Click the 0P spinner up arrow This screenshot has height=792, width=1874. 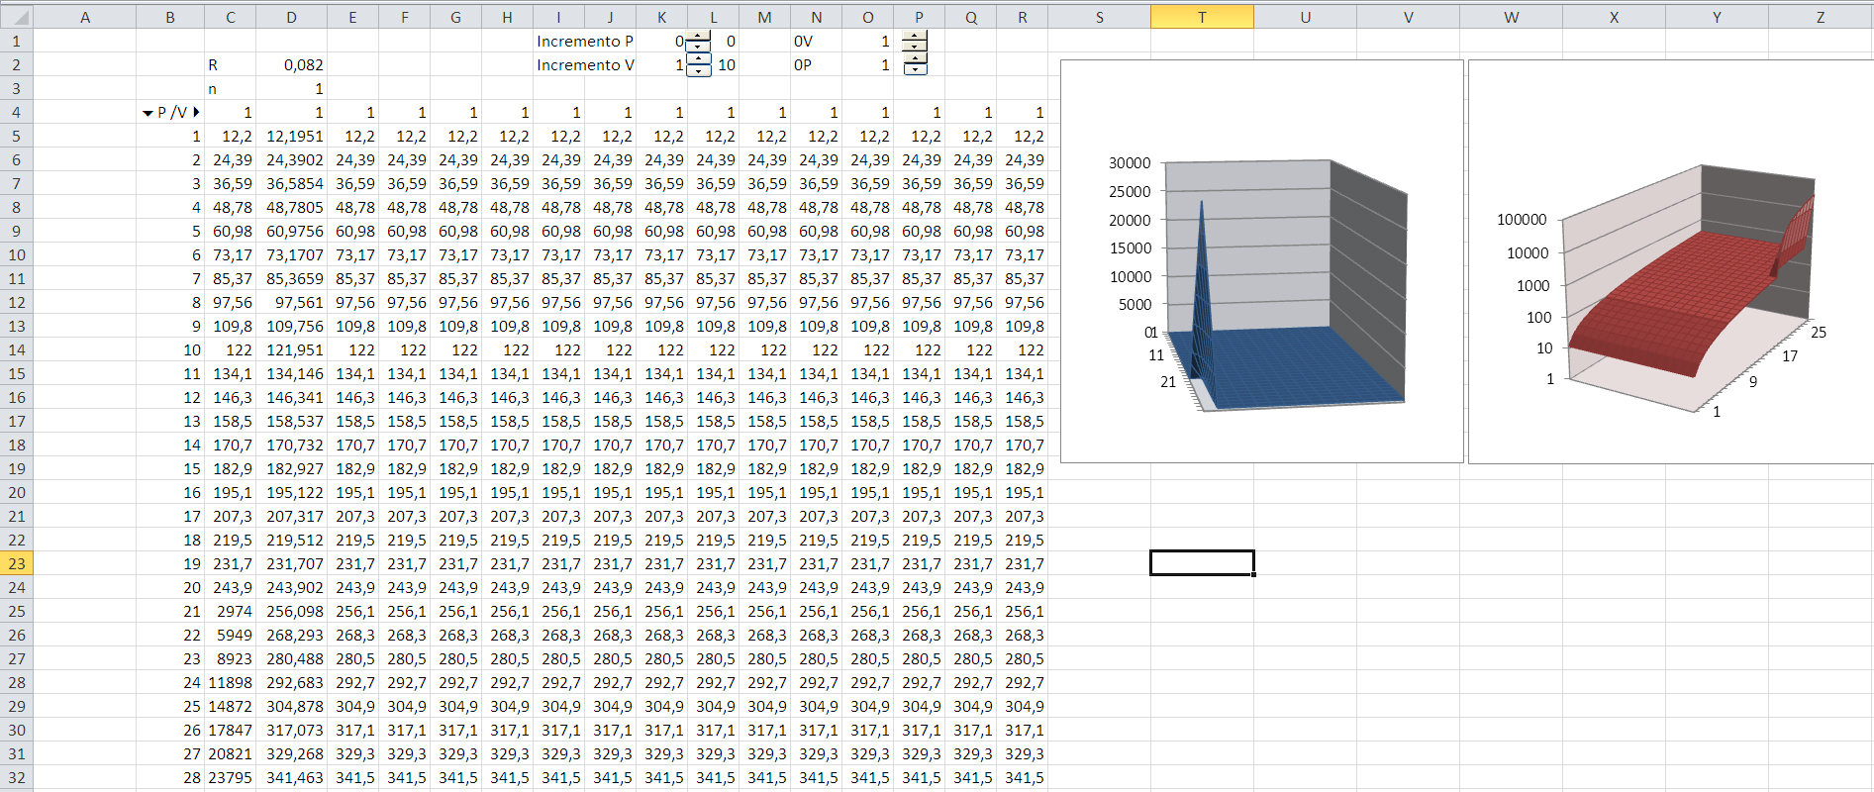(916, 59)
